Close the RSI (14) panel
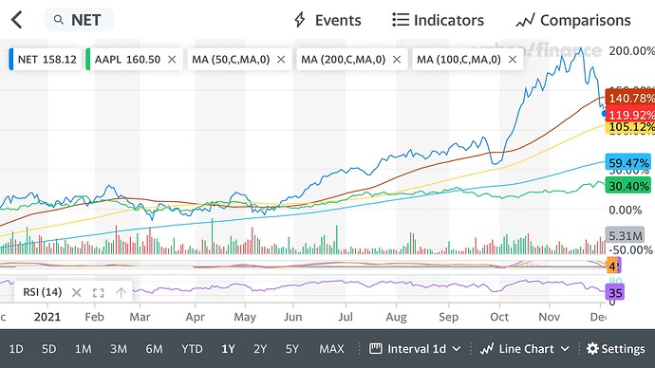 click(77, 292)
